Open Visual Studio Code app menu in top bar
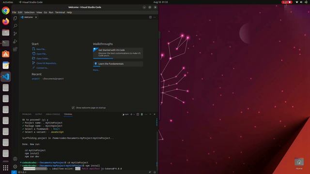The width and height of the screenshot is (310, 174). click(x=31, y=2)
